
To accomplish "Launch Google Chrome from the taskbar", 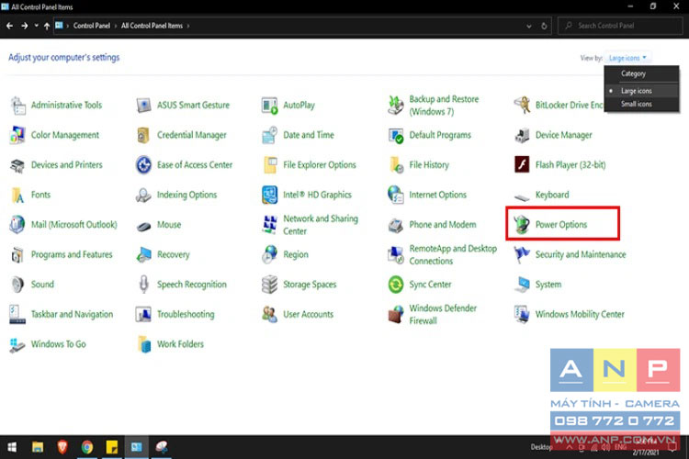I will click(87, 447).
